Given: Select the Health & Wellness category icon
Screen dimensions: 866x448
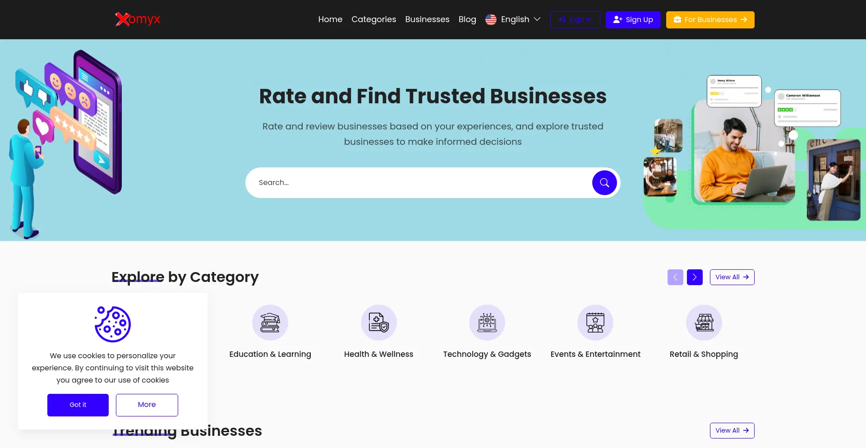Looking at the screenshot, I should click(x=378, y=322).
